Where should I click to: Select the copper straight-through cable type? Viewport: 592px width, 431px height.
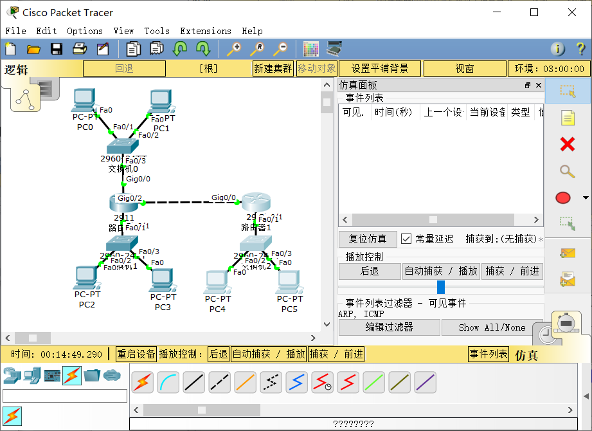point(193,382)
